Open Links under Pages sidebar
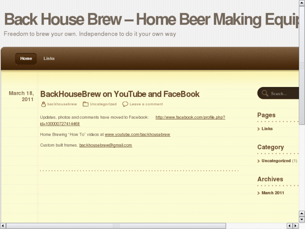Image resolution: width=305 pixels, height=229 pixels. [267, 129]
